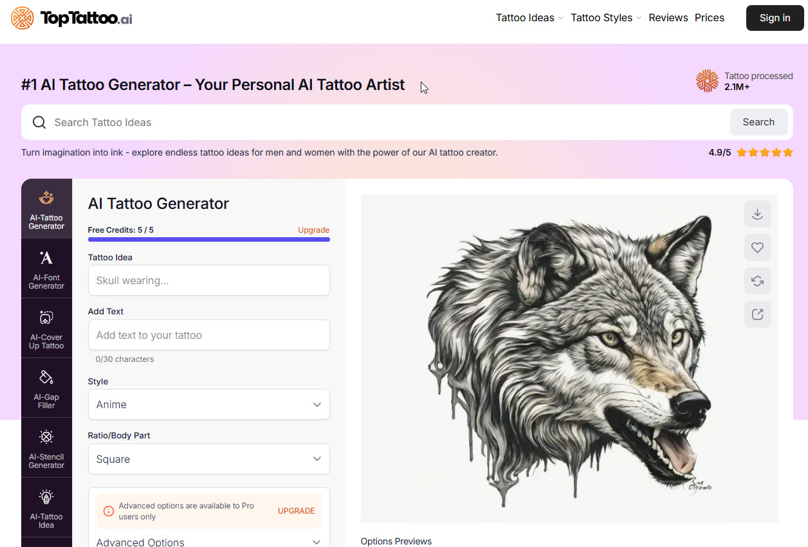The height and width of the screenshot is (547, 808).
Task: Open the Ratio/Body Part dropdown
Action: pos(208,459)
